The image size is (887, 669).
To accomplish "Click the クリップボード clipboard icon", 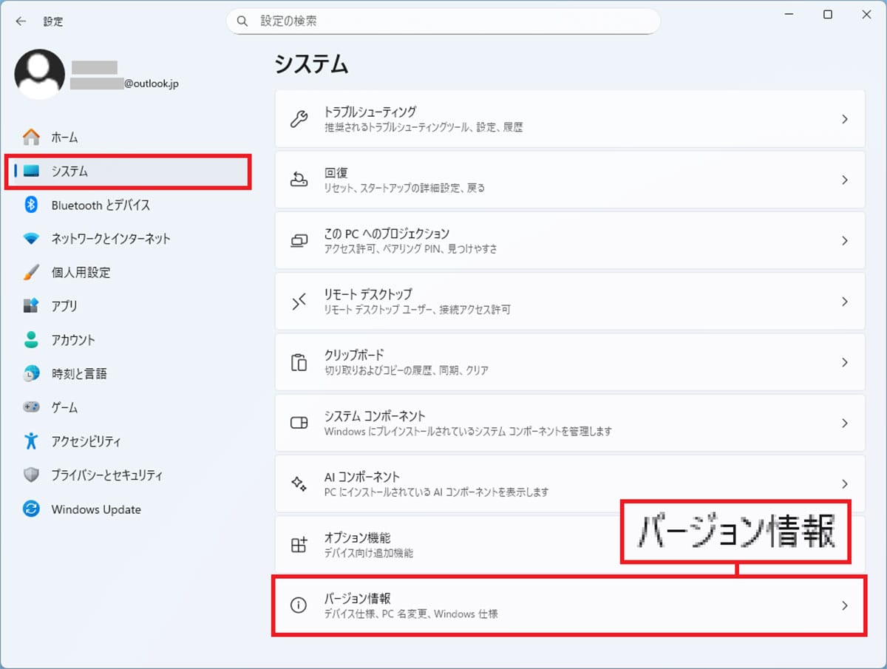I will pyautogui.click(x=299, y=362).
